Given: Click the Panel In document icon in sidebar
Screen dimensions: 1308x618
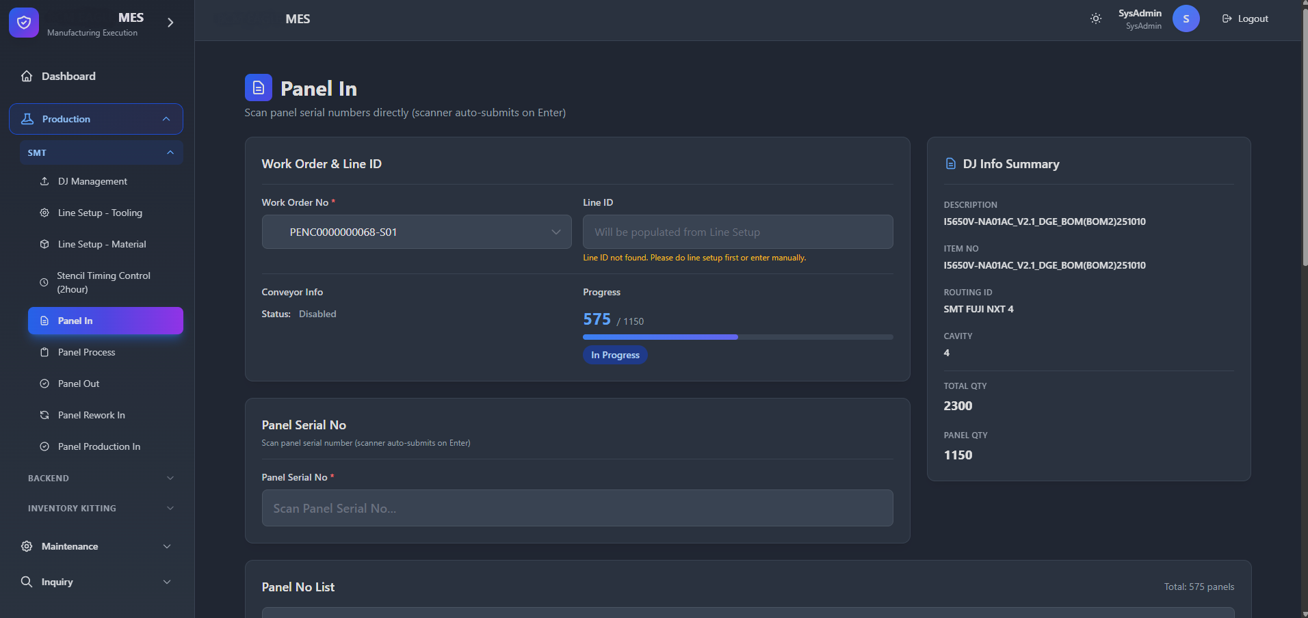Looking at the screenshot, I should point(44,321).
